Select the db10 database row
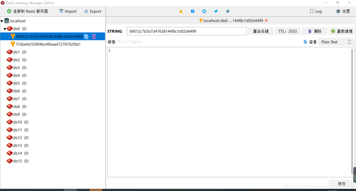Viewport: 356px width, 191px height. coord(53,122)
